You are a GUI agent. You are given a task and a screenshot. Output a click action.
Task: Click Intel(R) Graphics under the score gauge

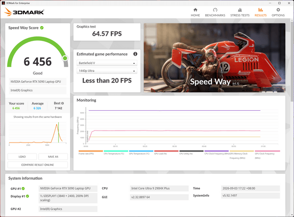[38, 90]
